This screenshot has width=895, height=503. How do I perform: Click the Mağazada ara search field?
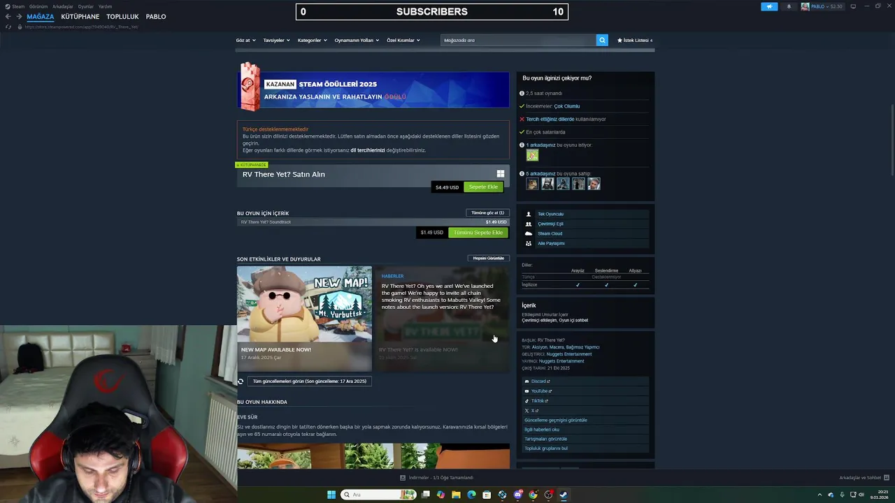click(518, 41)
